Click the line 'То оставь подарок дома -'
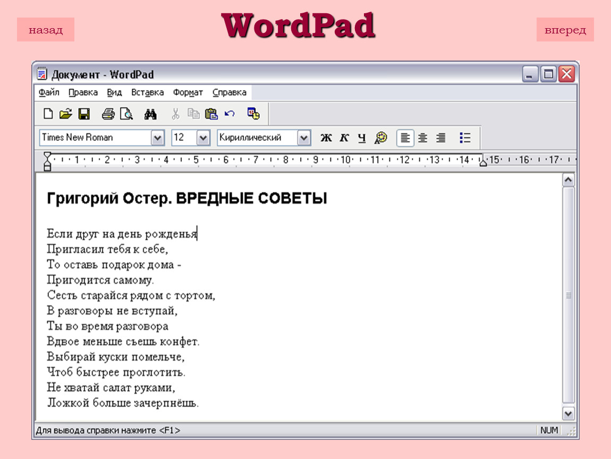The width and height of the screenshot is (611, 459). (x=114, y=265)
